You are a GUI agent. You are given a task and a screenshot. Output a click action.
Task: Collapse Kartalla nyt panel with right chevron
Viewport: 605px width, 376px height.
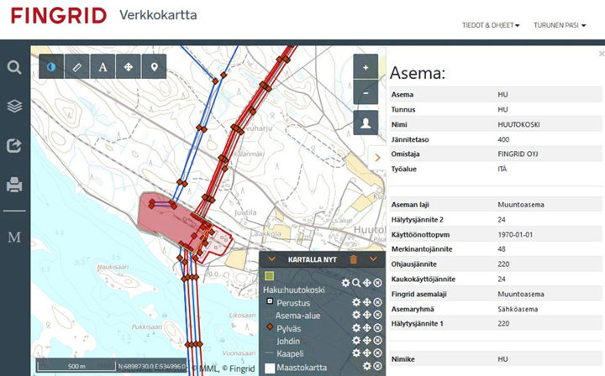click(x=373, y=258)
